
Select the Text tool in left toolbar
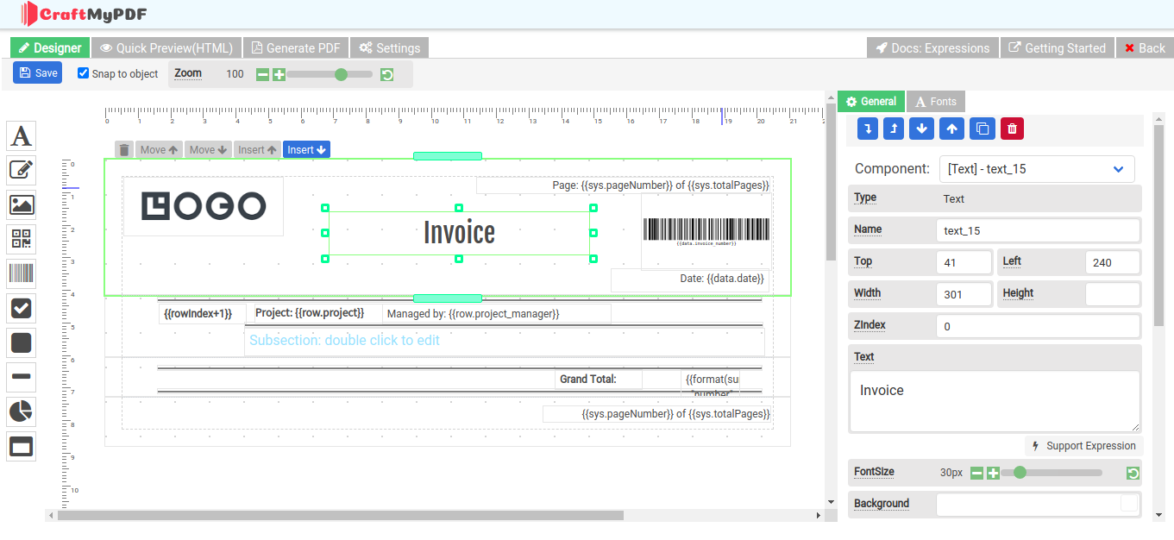21,135
